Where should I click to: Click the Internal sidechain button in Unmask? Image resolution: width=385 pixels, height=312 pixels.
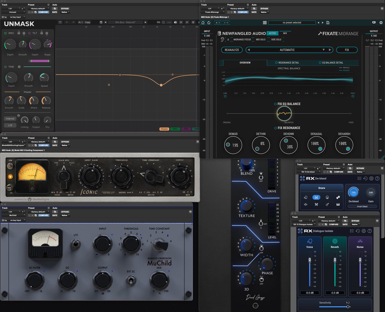coord(10,119)
